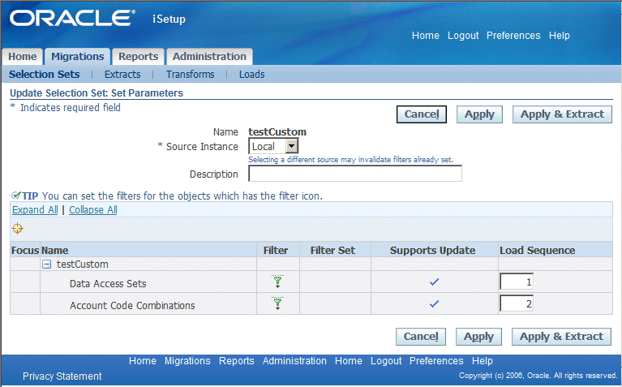Click Home link in top header

tap(425, 36)
